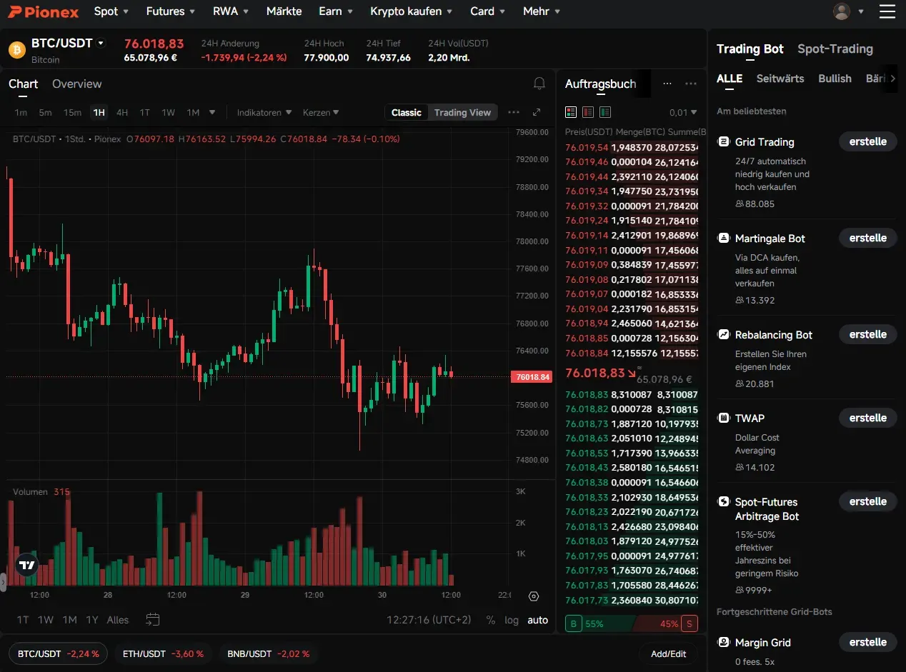
Task: Show combined buy and sell order book view
Action: [x=570, y=112]
